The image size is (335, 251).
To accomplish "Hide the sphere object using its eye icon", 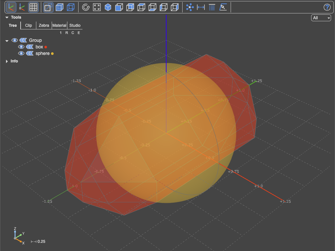I will [21, 53].
